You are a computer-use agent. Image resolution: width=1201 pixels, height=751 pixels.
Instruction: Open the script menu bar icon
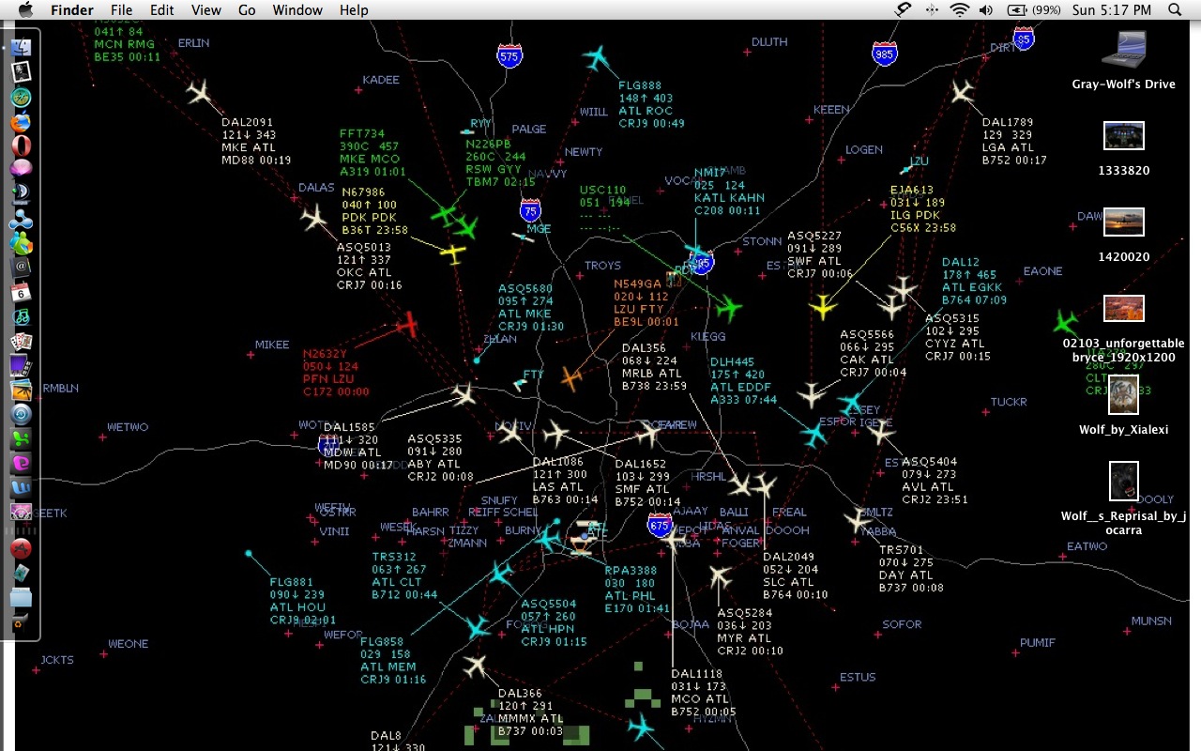[904, 10]
